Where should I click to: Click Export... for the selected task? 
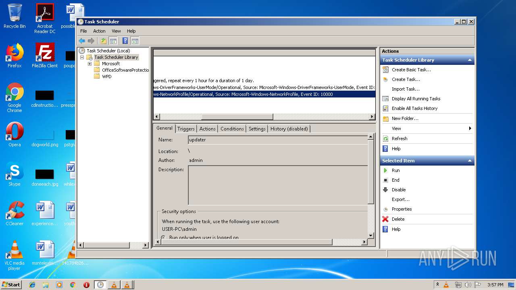[x=401, y=199]
